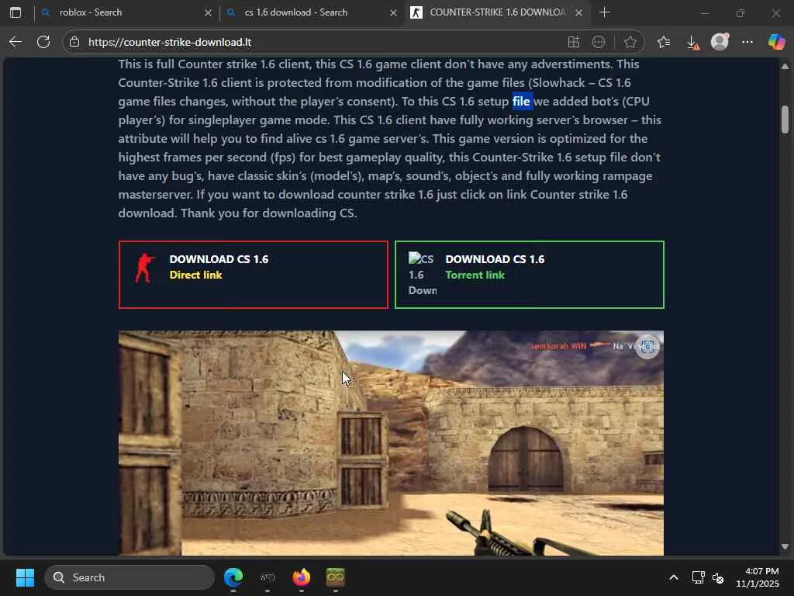The width and height of the screenshot is (794, 596).
Task: Open the tab actions menu icon
Action: pyautogui.click(x=16, y=12)
